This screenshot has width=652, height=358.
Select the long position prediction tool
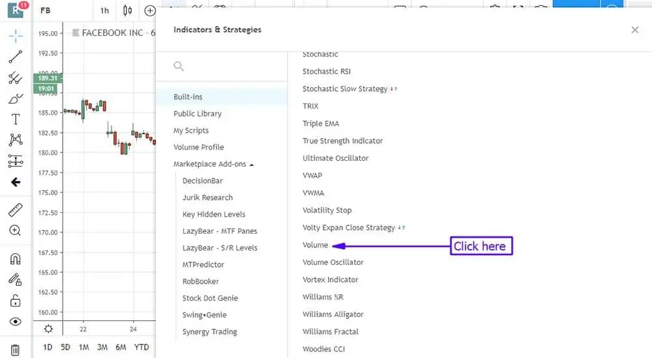pyautogui.click(x=16, y=161)
